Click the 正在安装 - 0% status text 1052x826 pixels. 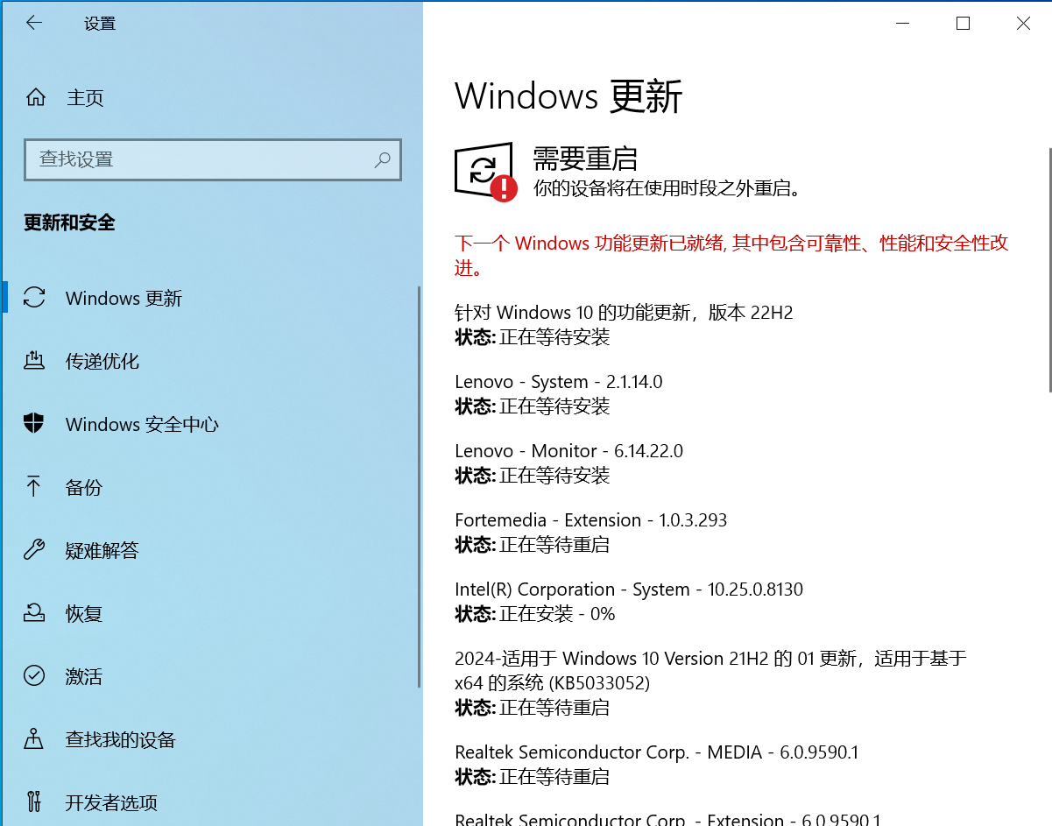click(557, 614)
